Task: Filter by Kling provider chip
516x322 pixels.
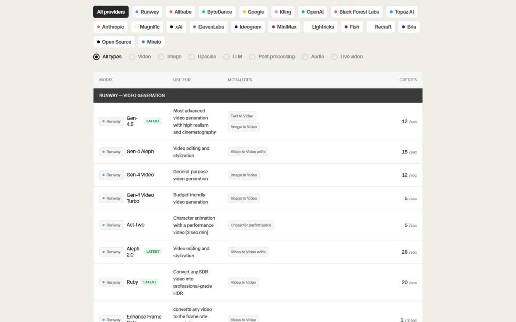Action: point(283,12)
